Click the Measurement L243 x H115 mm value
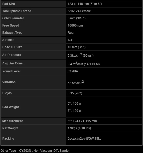 (x=82, y=121)
